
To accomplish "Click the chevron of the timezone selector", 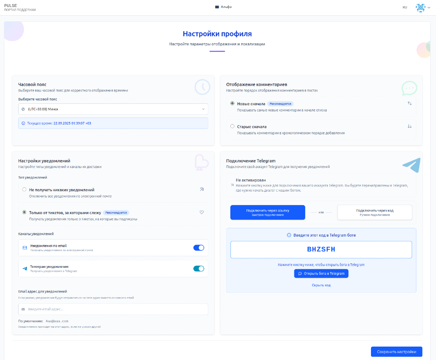I will click(203, 109).
